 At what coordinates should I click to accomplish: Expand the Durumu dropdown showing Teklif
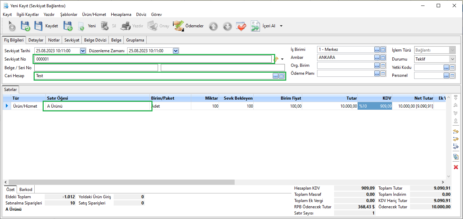(452, 59)
